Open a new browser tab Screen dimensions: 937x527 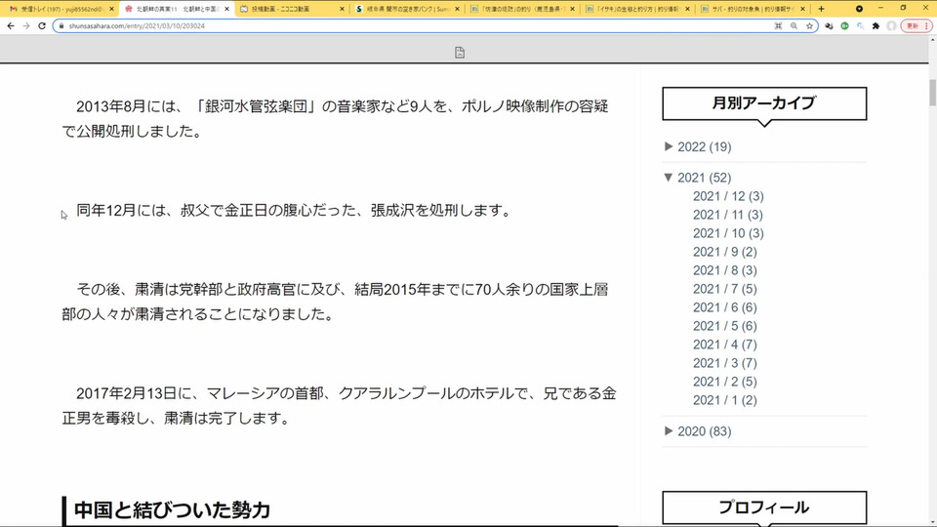[821, 9]
